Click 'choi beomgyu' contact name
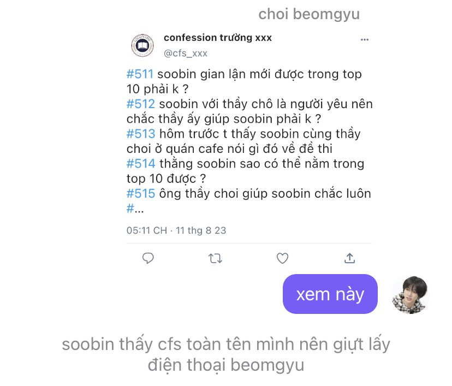The width and height of the screenshot is (452, 386). point(309,14)
